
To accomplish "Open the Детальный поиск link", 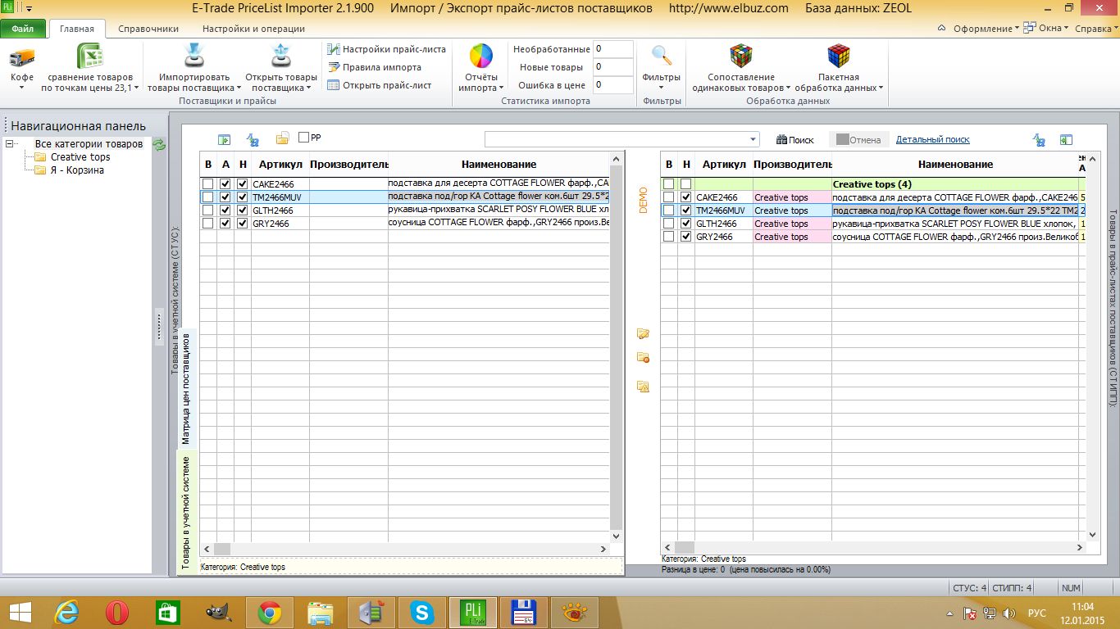I will click(x=933, y=140).
